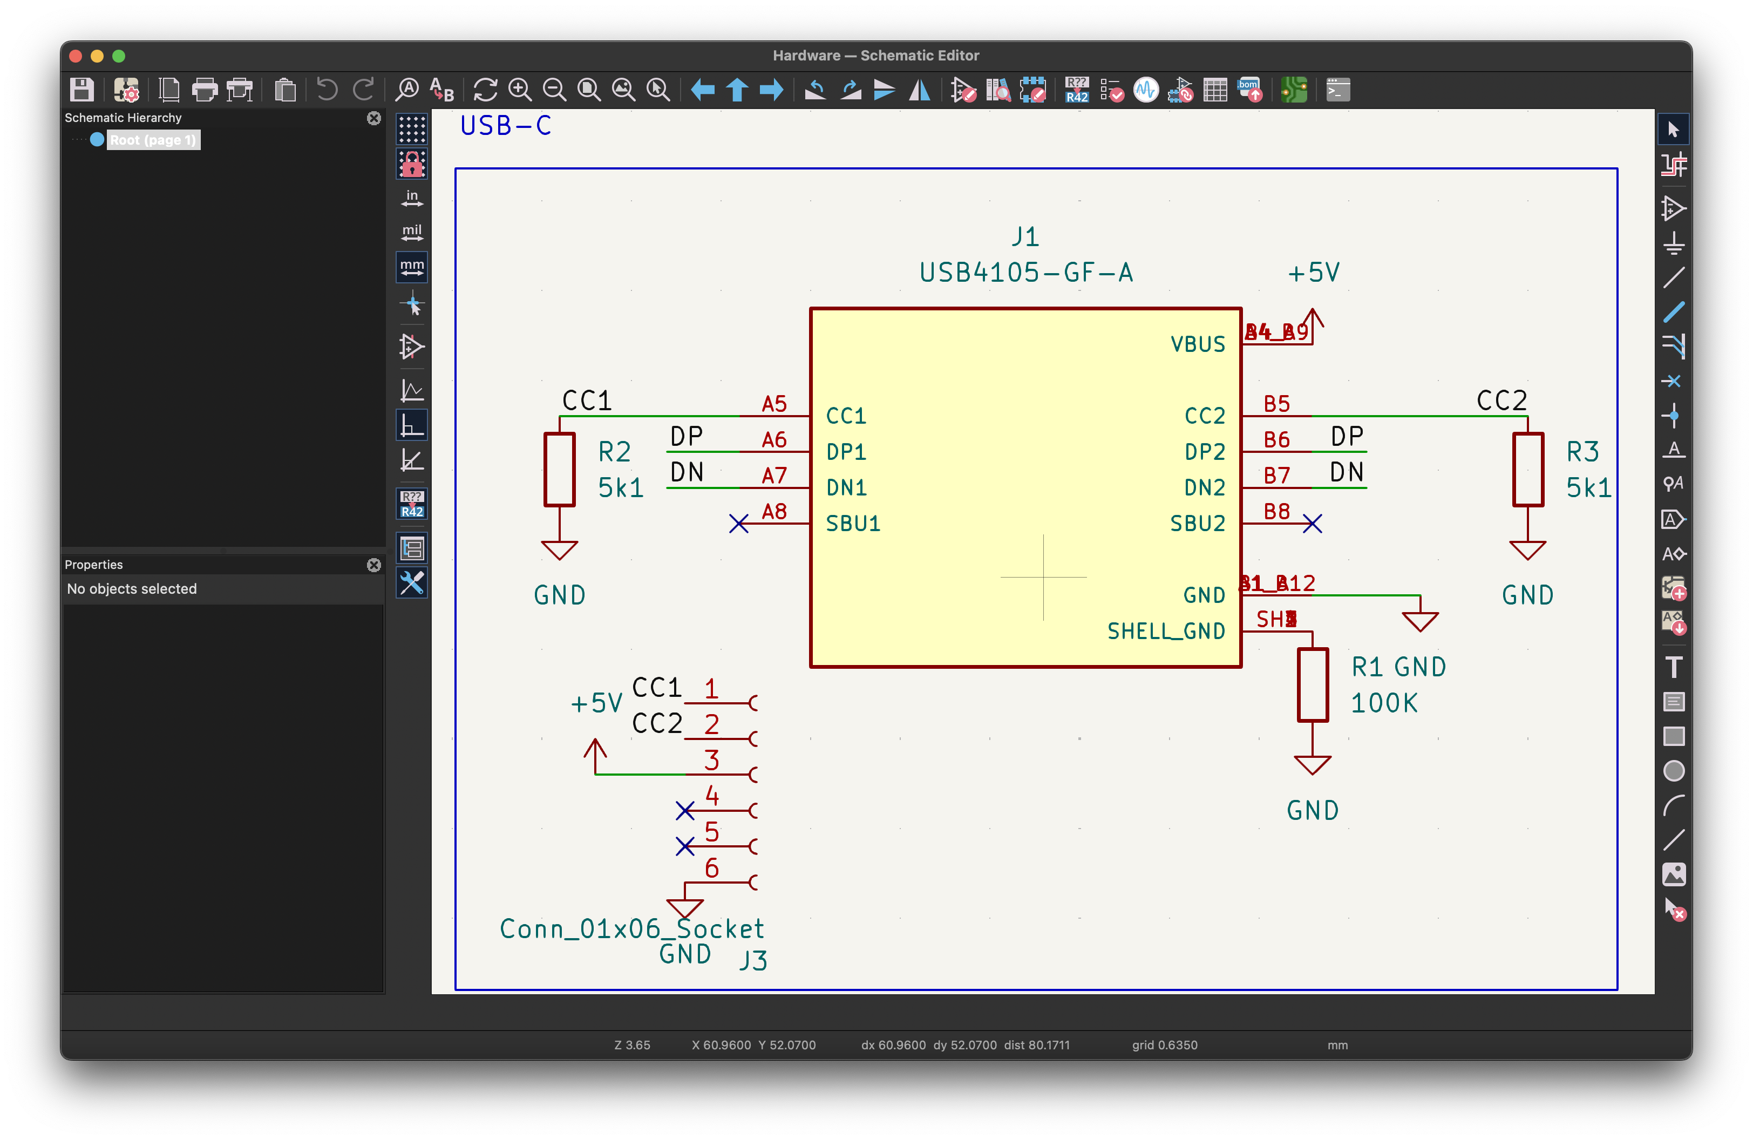Zoom out of the canvas
This screenshot has height=1140, width=1753.
point(555,90)
